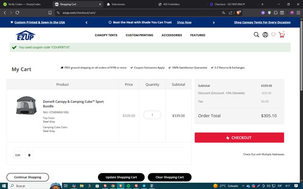Open File Explorer from taskbar
303x189 pixels.
click(x=82, y=186)
